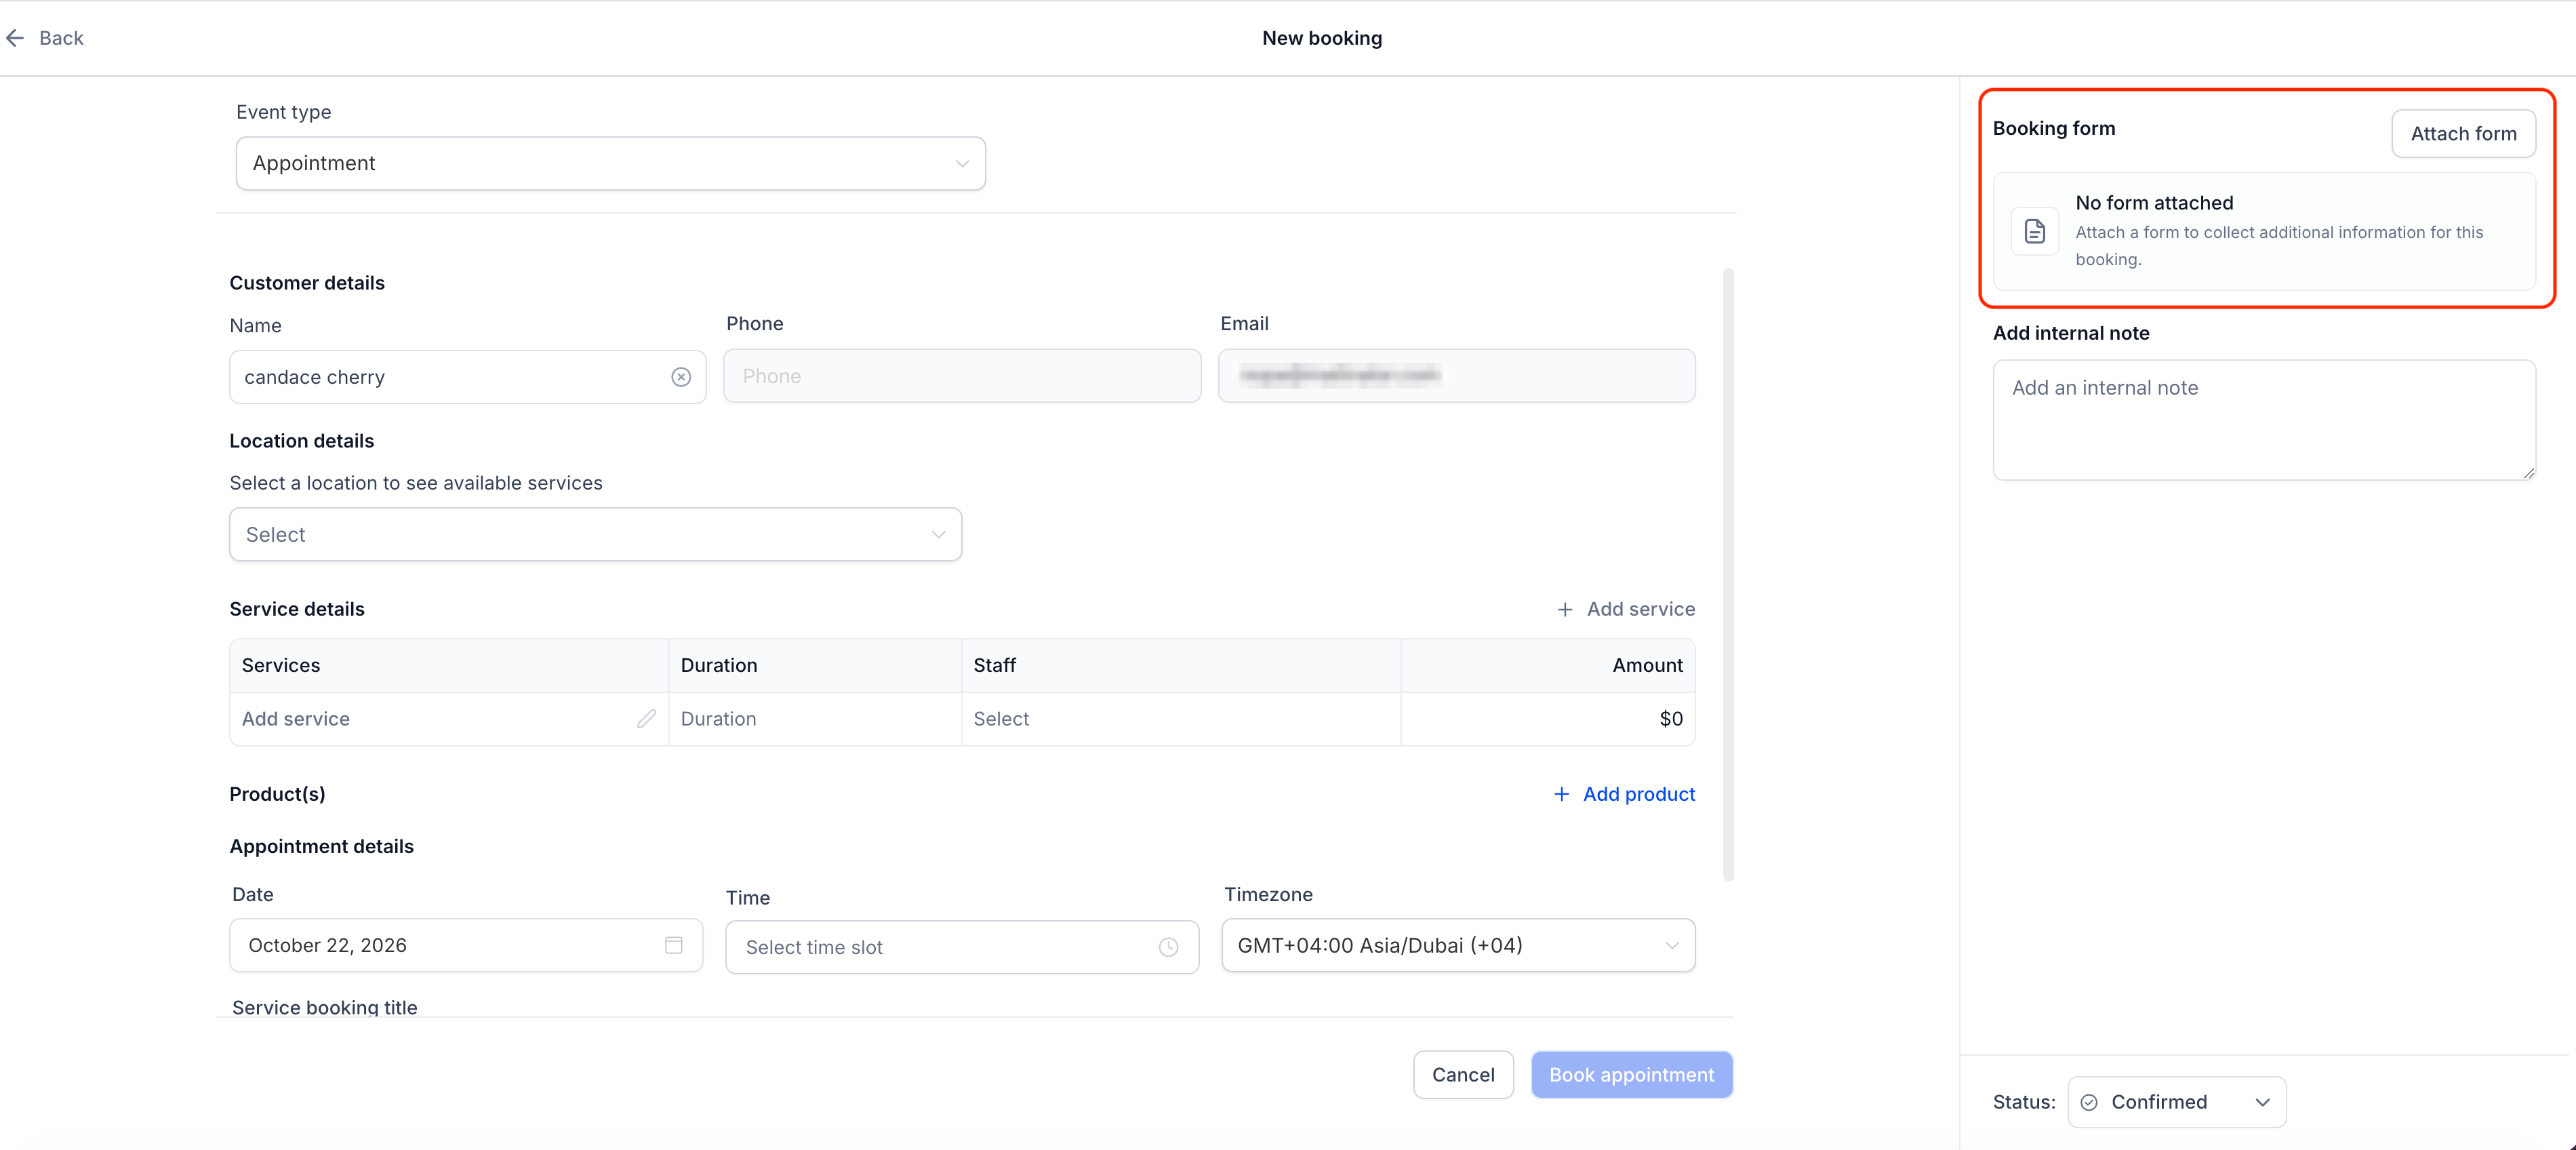Screen dimensions: 2576x1150
Task: Click the Cancel button
Action: [1463, 1075]
